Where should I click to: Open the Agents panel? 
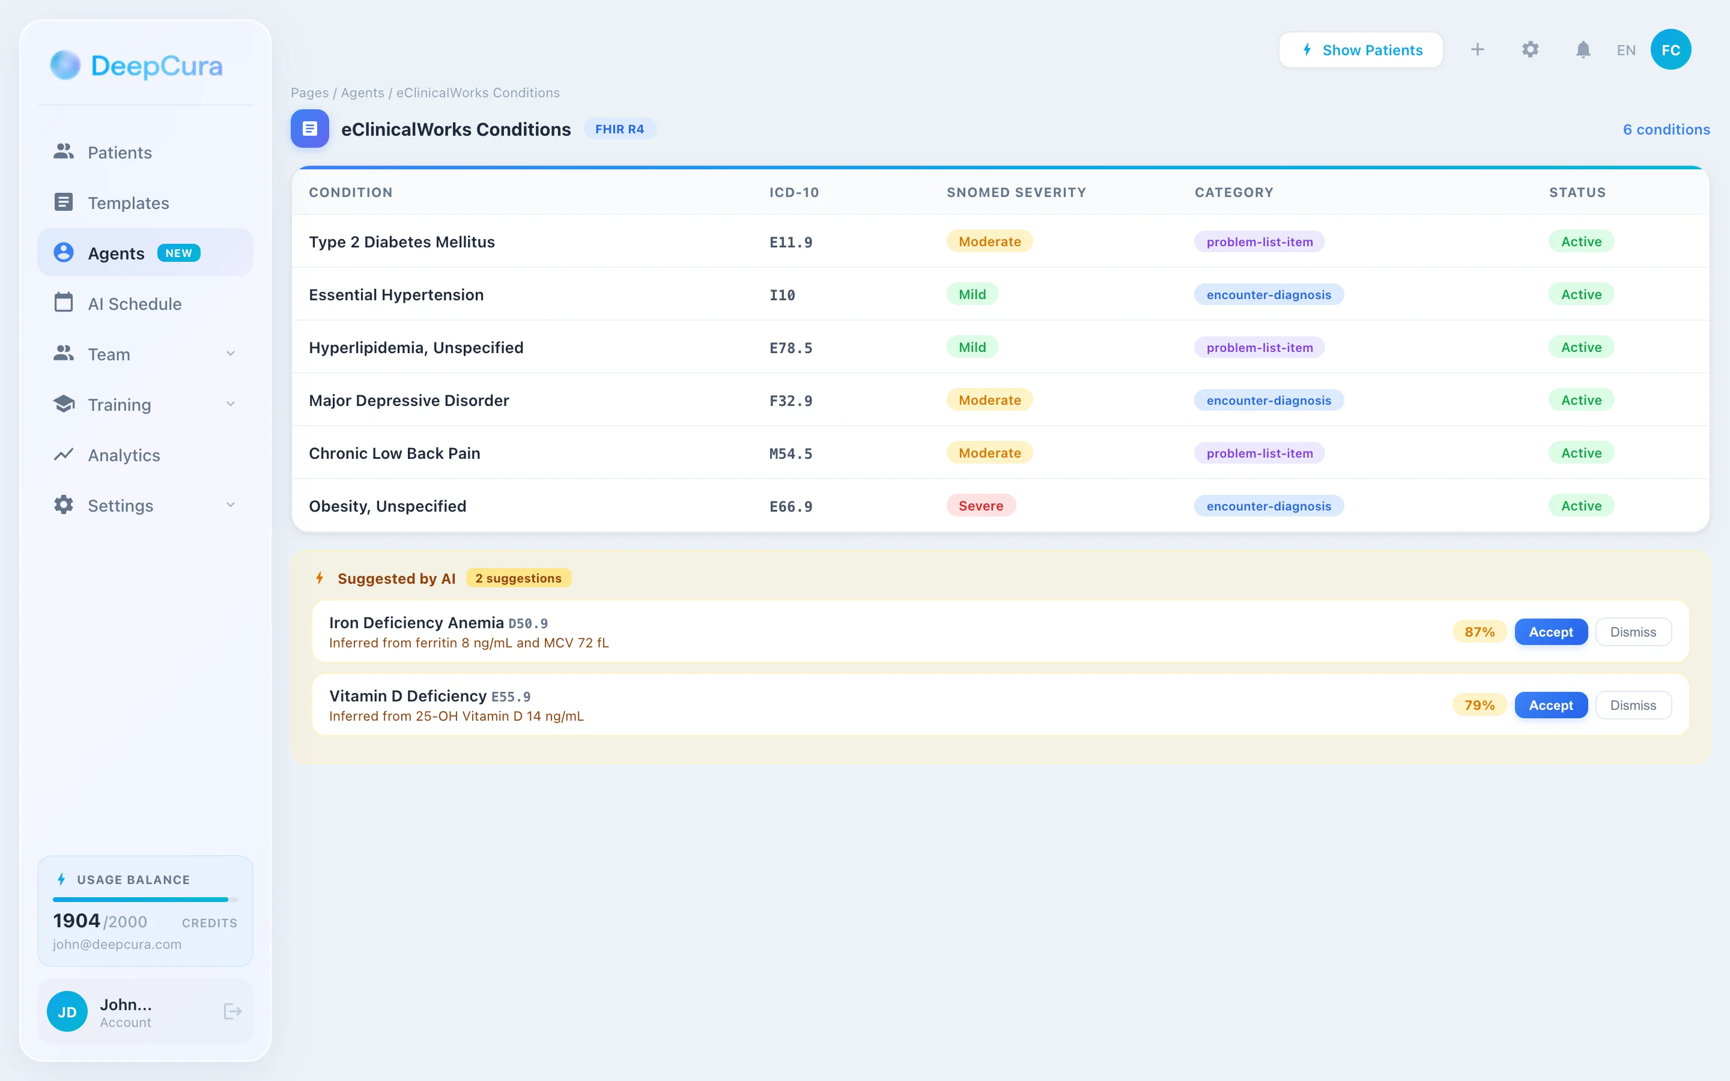[117, 252]
